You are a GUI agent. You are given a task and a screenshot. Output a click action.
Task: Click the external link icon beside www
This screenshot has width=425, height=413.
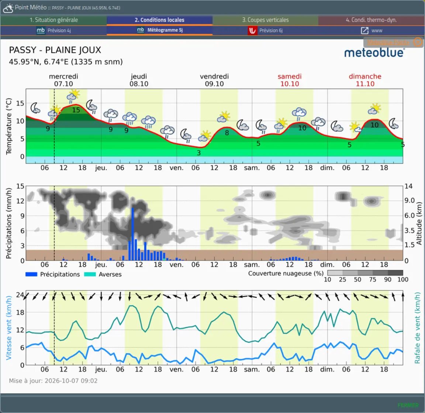pyautogui.click(x=364, y=30)
